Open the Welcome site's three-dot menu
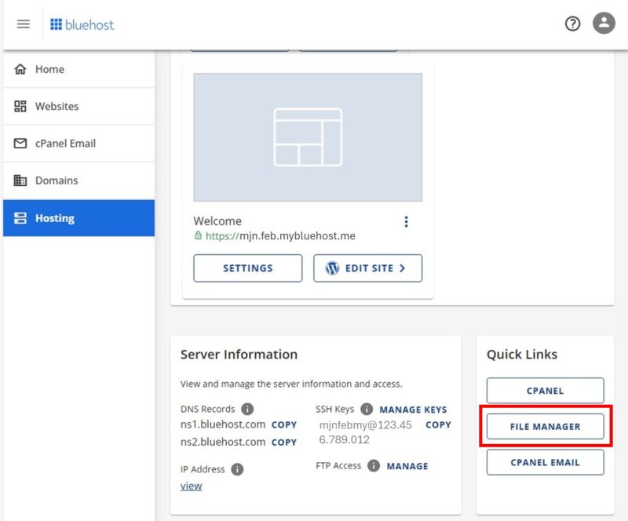The image size is (628, 521). pos(407,221)
